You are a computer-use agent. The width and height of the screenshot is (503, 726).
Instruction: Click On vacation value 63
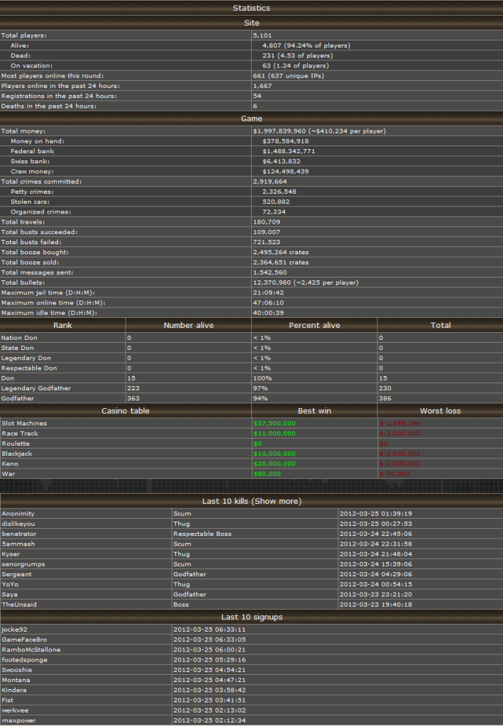click(296, 66)
